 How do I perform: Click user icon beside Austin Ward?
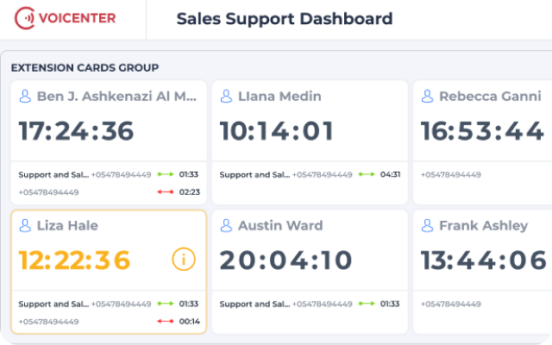click(226, 226)
